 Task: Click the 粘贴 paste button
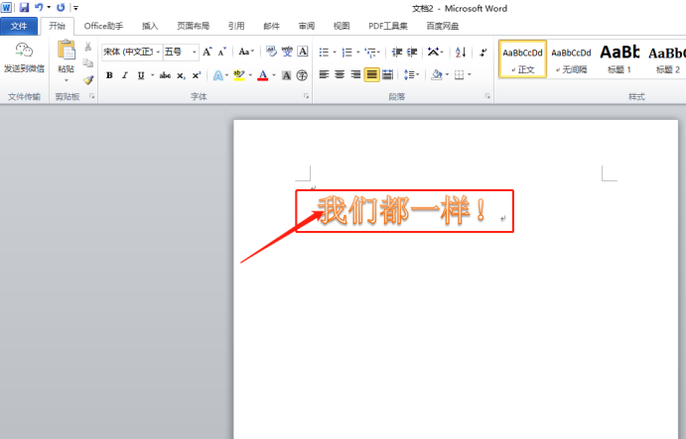pyautogui.click(x=67, y=55)
